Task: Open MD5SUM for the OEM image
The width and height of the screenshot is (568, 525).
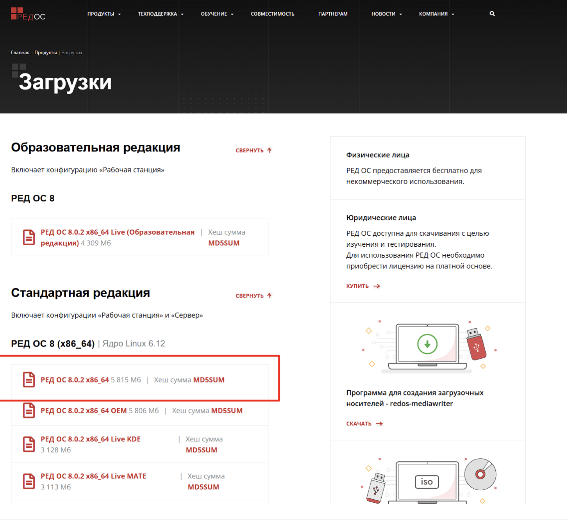Action: click(x=227, y=411)
